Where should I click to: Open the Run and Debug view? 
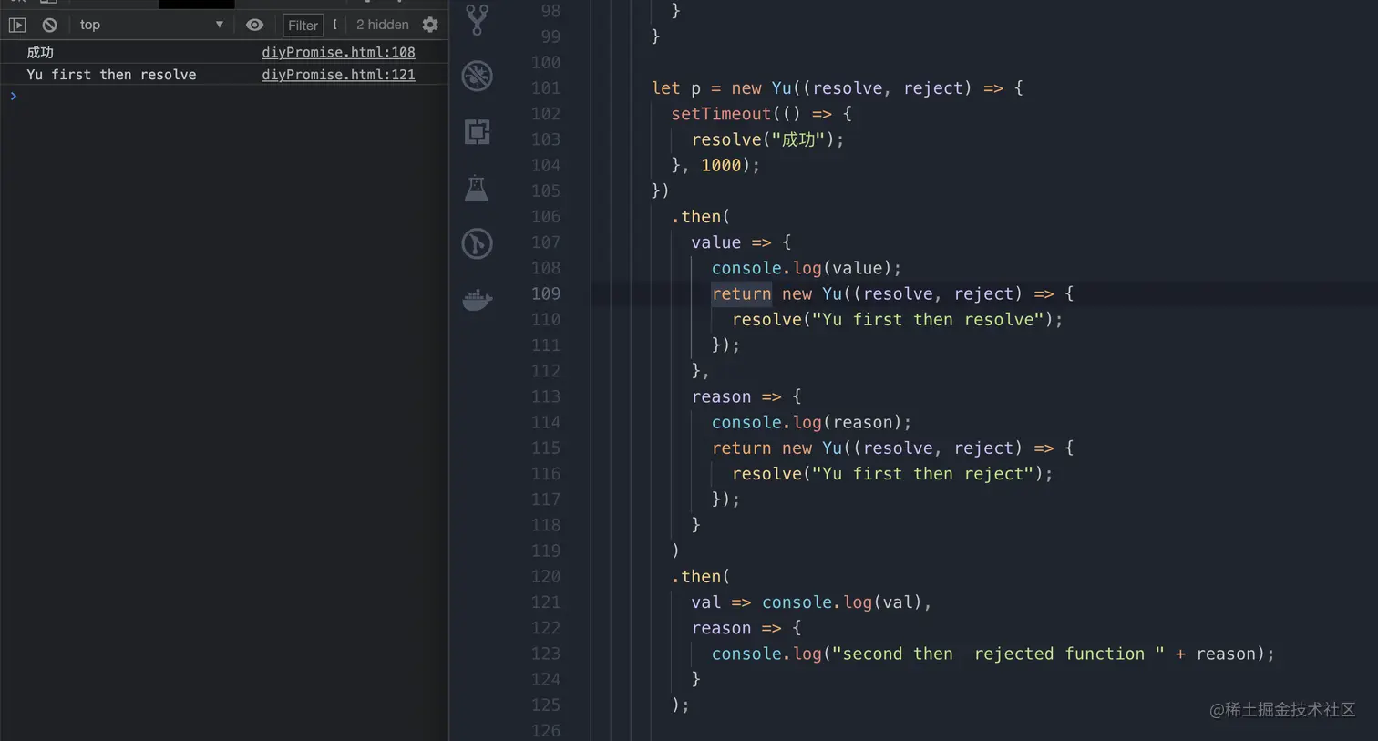click(x=477, y=76)
